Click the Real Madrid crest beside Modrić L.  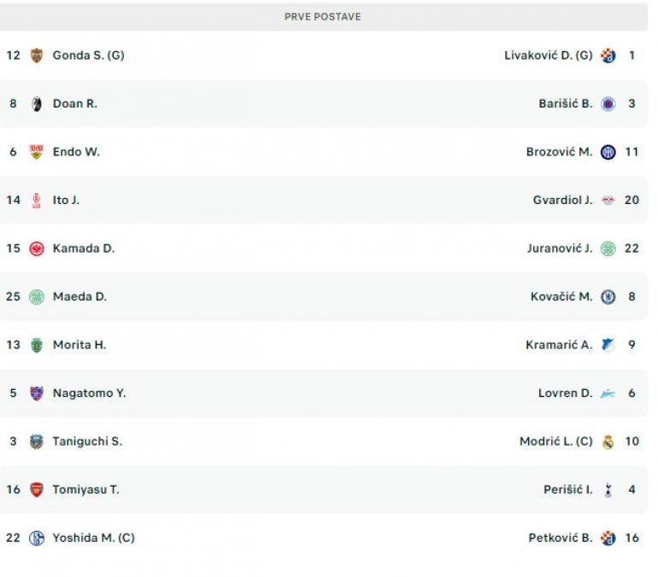(608, 442)
